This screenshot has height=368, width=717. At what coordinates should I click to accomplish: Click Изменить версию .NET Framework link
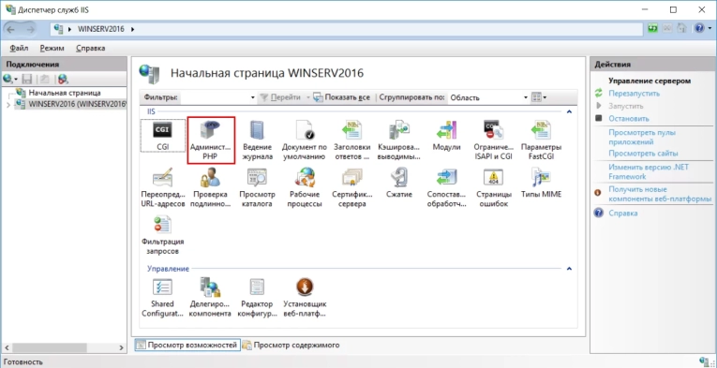pos(649,171)
